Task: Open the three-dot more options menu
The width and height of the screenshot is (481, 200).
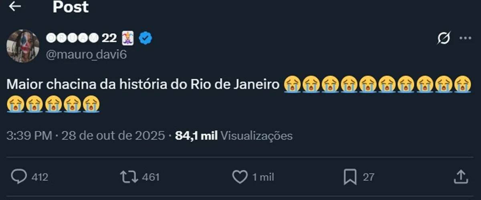Action: [465, 38]
